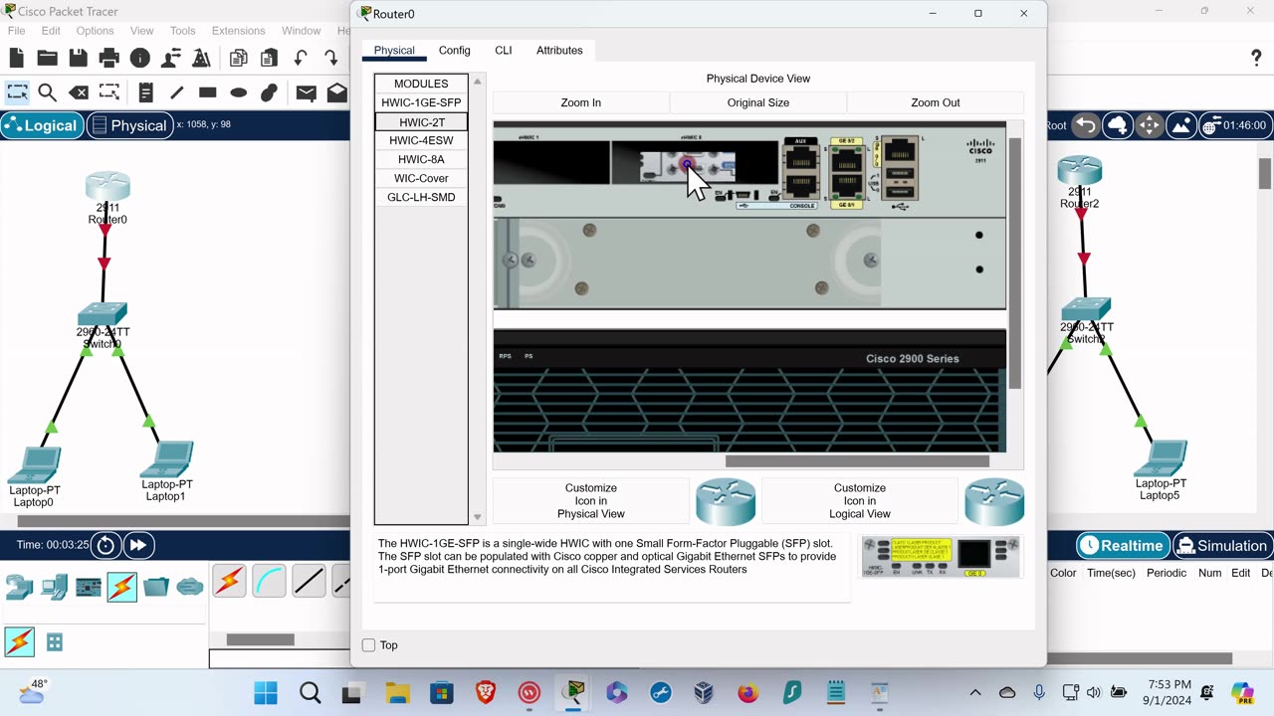
Task: Click the Undo arrow icon
Action: click(301, 59)
